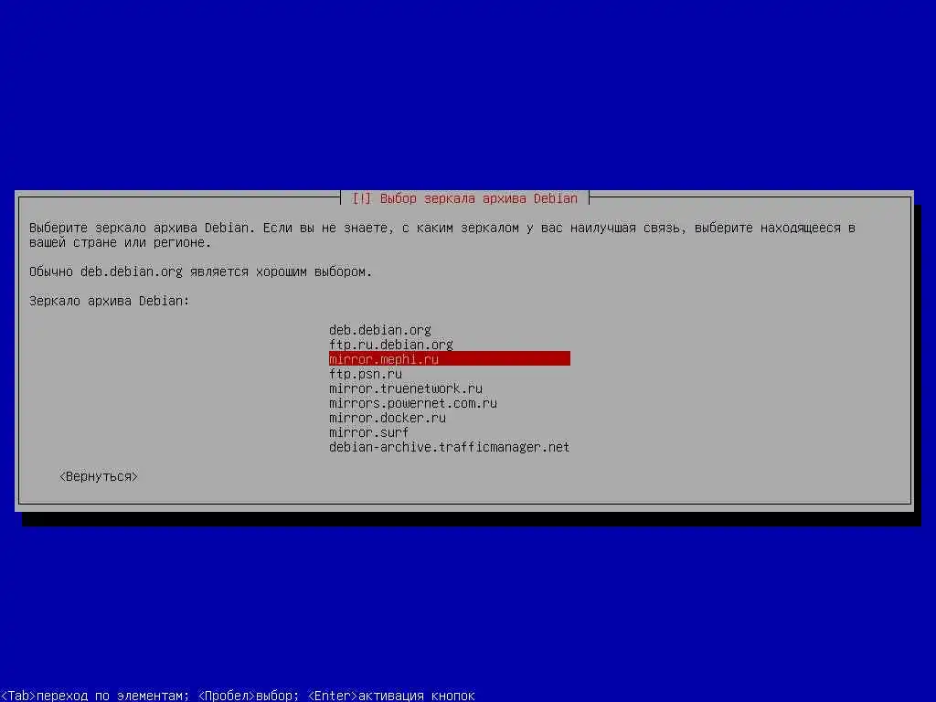Choose mirrors.powernet.com.ru mirror
The image size is (936, 702).
tap(450, 403)
